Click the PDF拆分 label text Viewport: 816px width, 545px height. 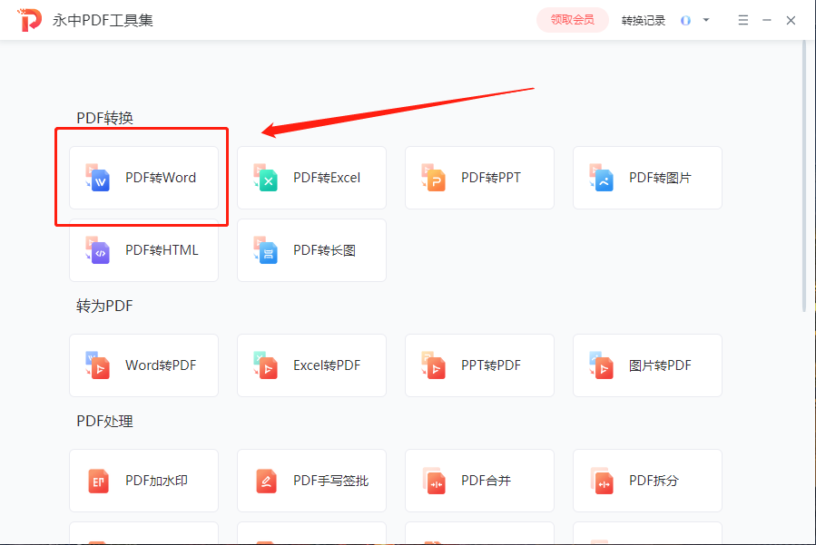(x=654, y=481)
